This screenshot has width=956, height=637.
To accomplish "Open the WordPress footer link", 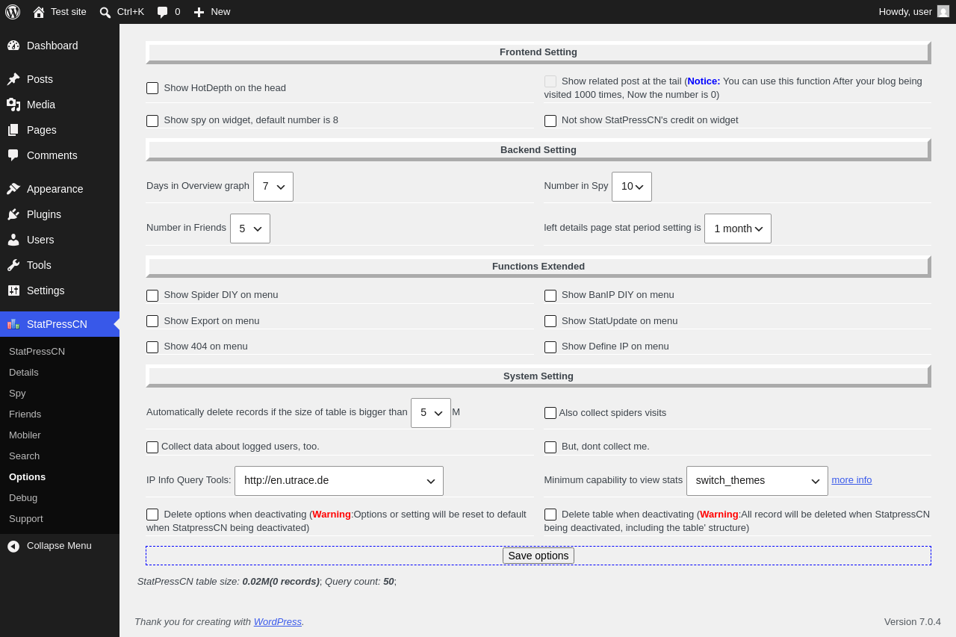I will point(278,621).
